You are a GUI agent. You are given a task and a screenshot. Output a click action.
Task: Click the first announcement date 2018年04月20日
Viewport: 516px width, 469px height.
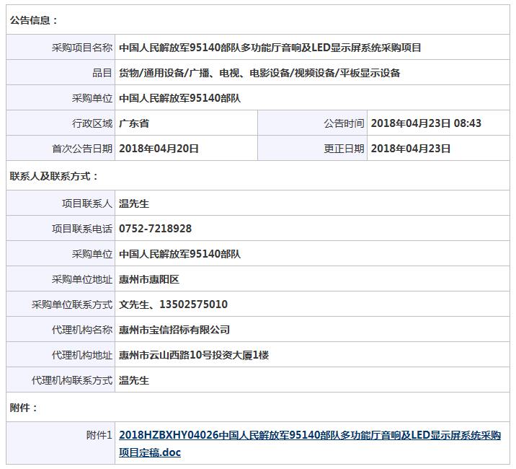pyautogui.click(x=159, y=149)
